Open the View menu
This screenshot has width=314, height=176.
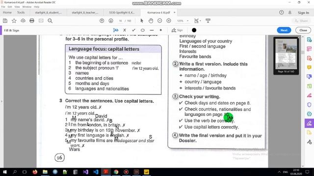point(17,7)
